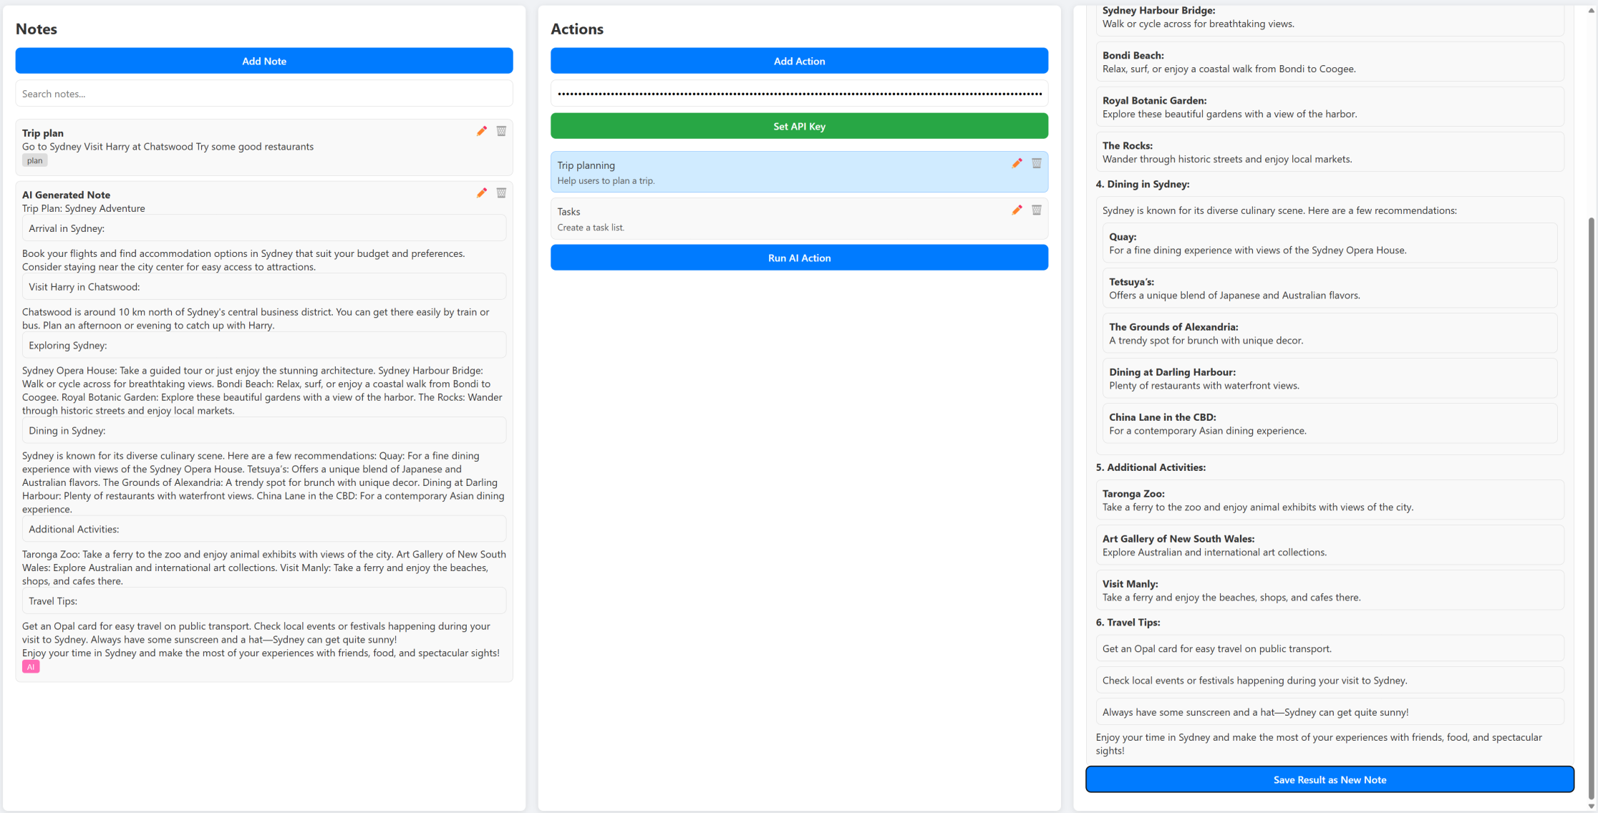Edit the Tasks action
1598x813 pixels.
[1017, 210]
